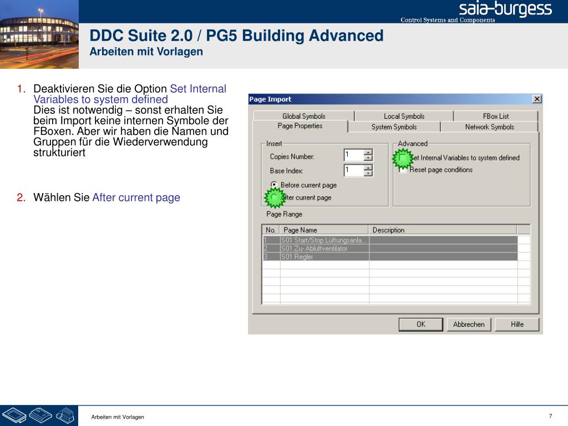The width and height of the screenshot is (568, 426).
Task: Uncheck Set Internal Variables to system defined
Action: tap(403, 158)
